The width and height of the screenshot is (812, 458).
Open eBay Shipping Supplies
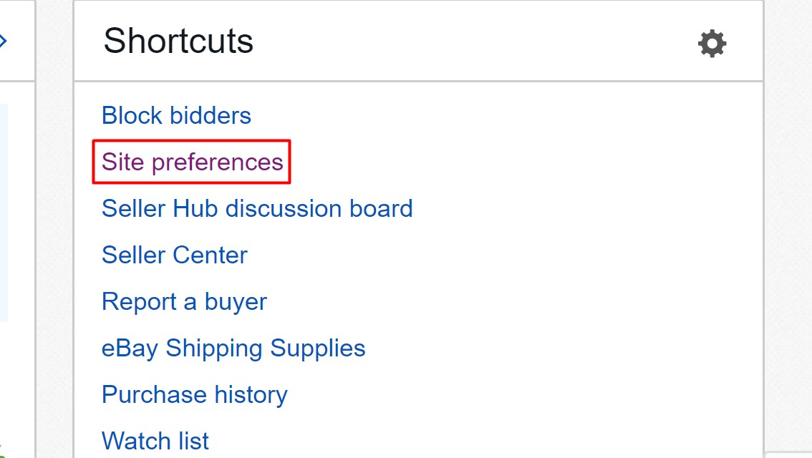coord(233,348)
